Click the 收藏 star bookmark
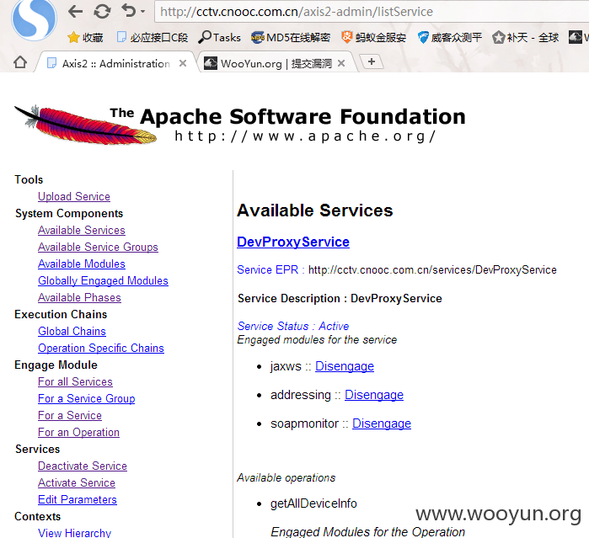This screenshot has width=589, height=538. (x=85, y=38)
